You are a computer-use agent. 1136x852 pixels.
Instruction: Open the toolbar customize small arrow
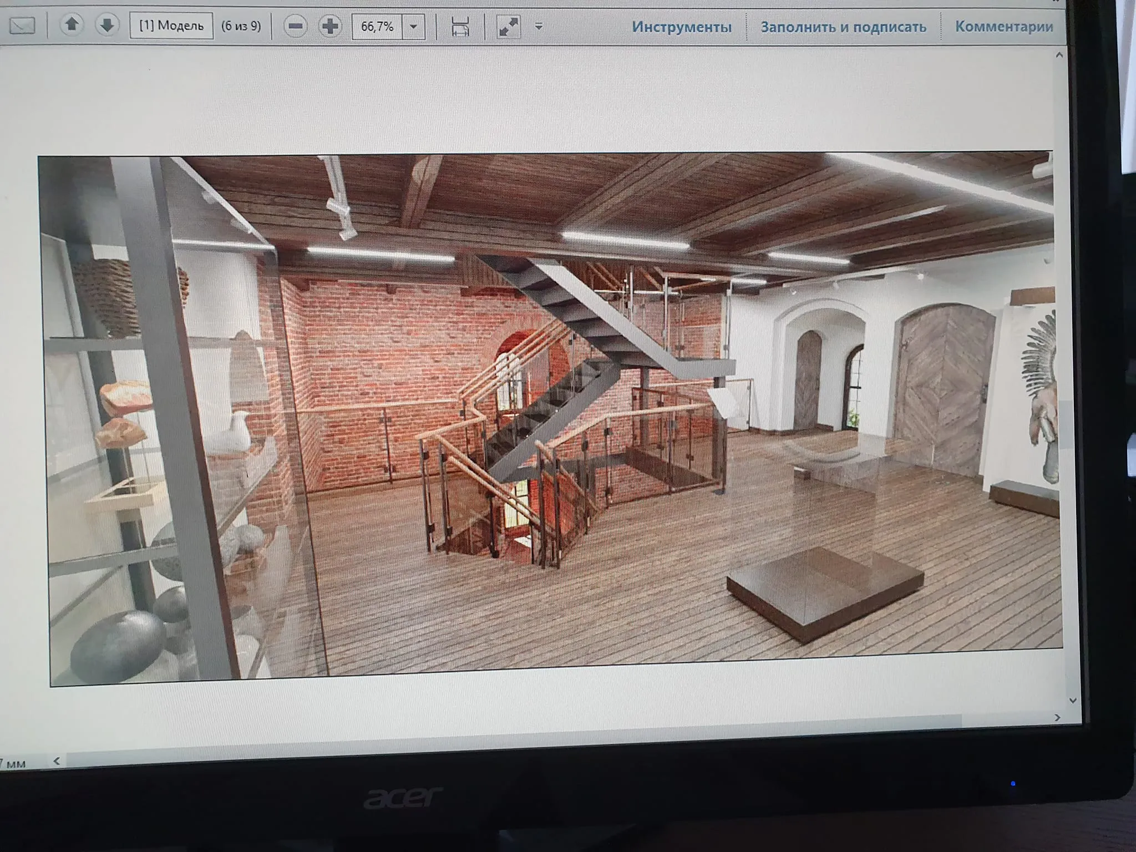[539, 26]
